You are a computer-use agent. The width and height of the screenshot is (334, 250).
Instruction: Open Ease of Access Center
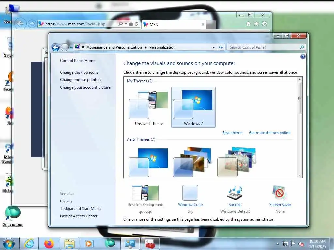pyautogui.click(x=79, y=216)
